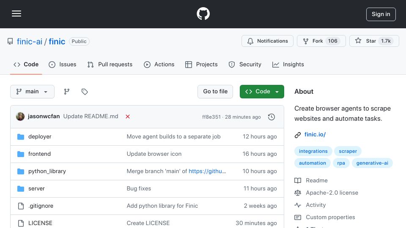The image size is (406, 228).
Task: Open 'Update browser icon' commit message
Action: pos(154,154)
